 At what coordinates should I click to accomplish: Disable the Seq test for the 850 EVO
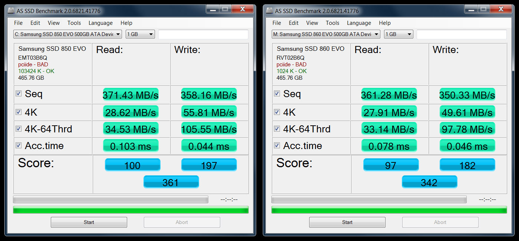tap(18, 93)
